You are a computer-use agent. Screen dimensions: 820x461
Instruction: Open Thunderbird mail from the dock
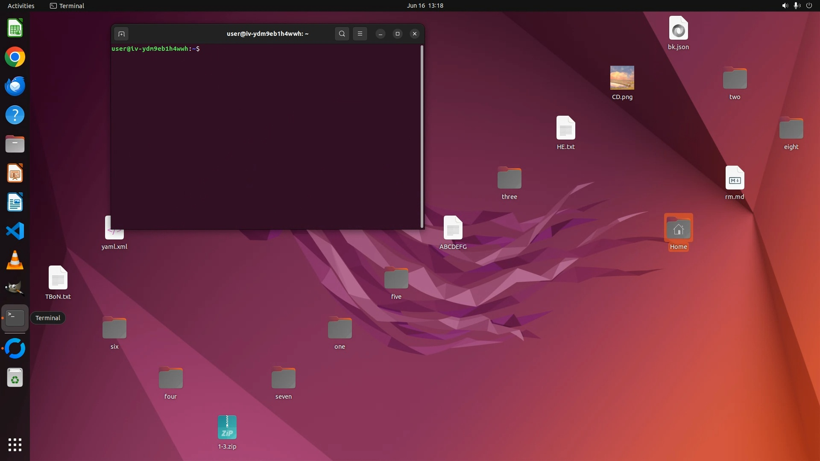tap(15, 86)
